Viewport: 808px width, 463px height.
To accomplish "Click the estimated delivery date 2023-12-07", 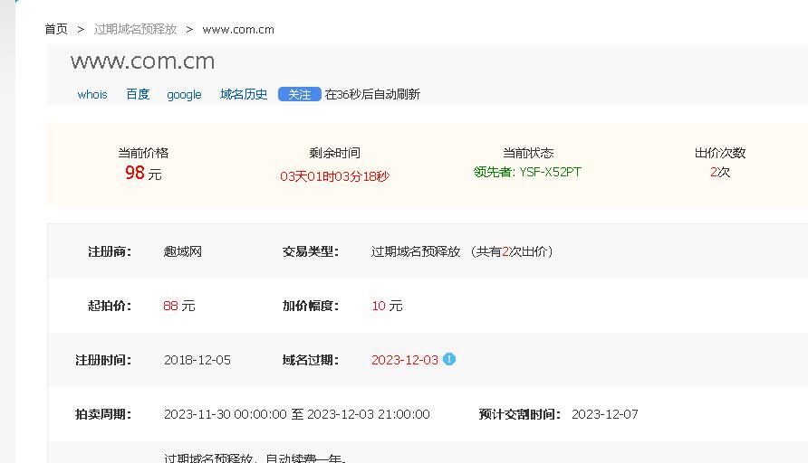I will 604,414.
